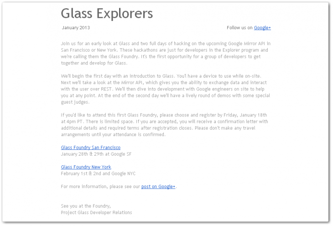Click the 'For more information' sentence text

100,187
